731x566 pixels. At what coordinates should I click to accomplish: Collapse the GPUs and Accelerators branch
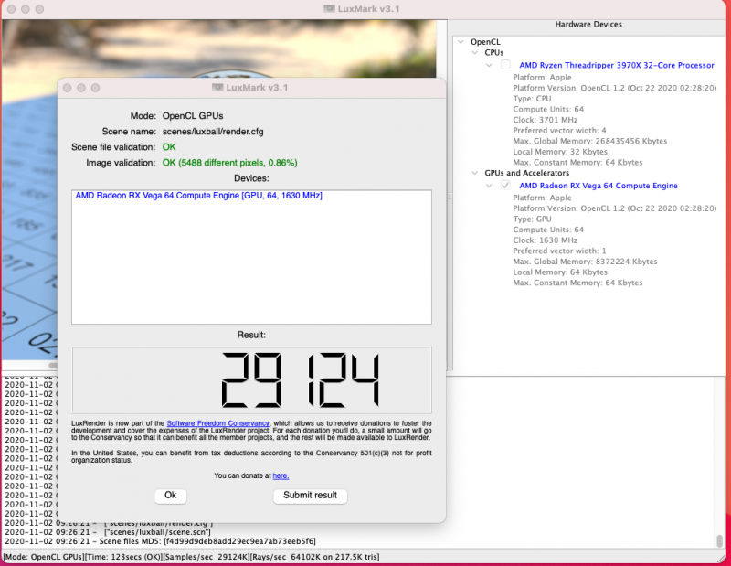474,173
